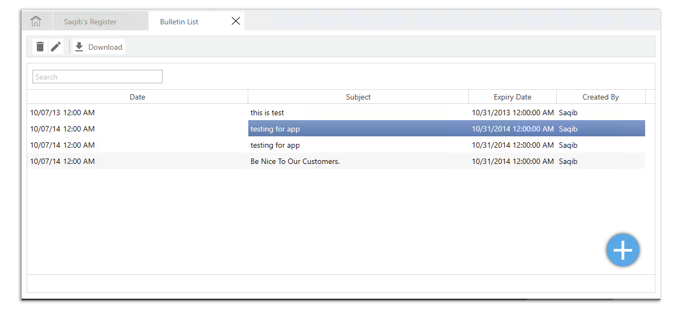Select the highlighted 'testing for app' row
This screenshot has height=310, width=682.
click(x=336, y=129)
